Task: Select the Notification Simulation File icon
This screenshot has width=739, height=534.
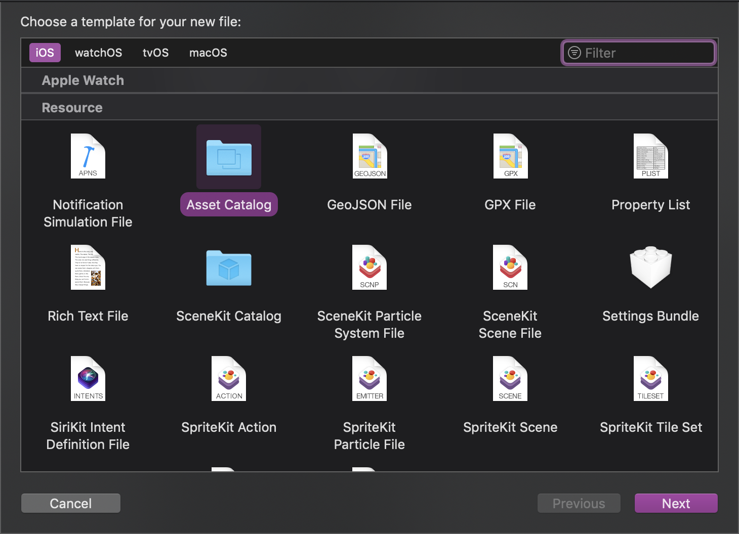Action: [88, 156]
